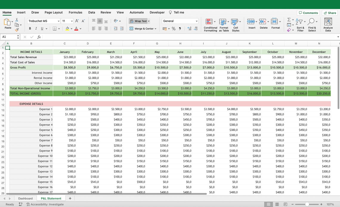Open Format as Table gallery
Viewport: 340px width, 207px height.
coord(224,25)
